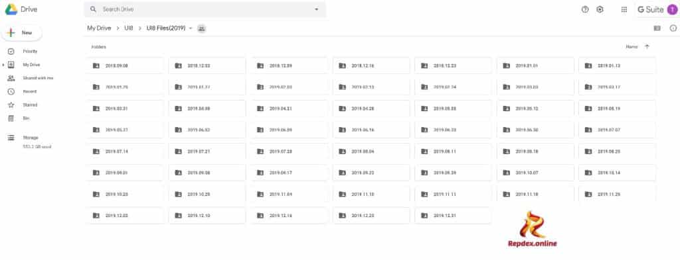Open the purple account avatar
This screenshot has width=680, height=260.
671,9
